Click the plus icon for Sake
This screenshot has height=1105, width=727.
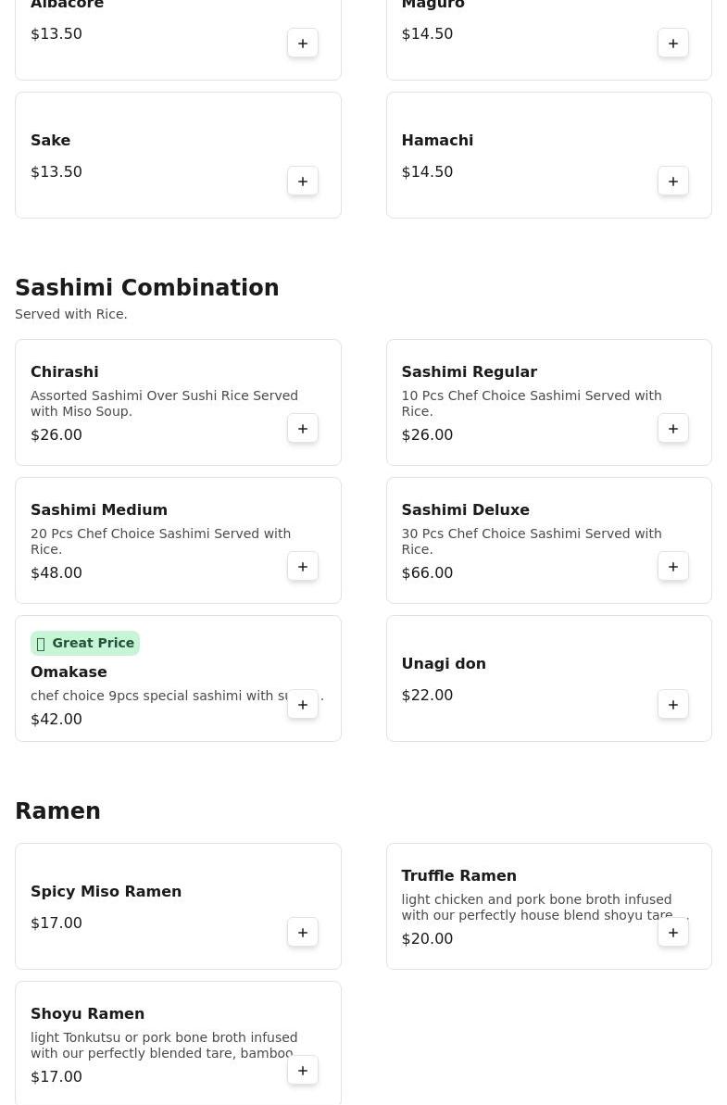tap(303, 182)
